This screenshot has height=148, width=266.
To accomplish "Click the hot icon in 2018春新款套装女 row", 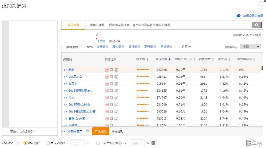I will [107, 91].
